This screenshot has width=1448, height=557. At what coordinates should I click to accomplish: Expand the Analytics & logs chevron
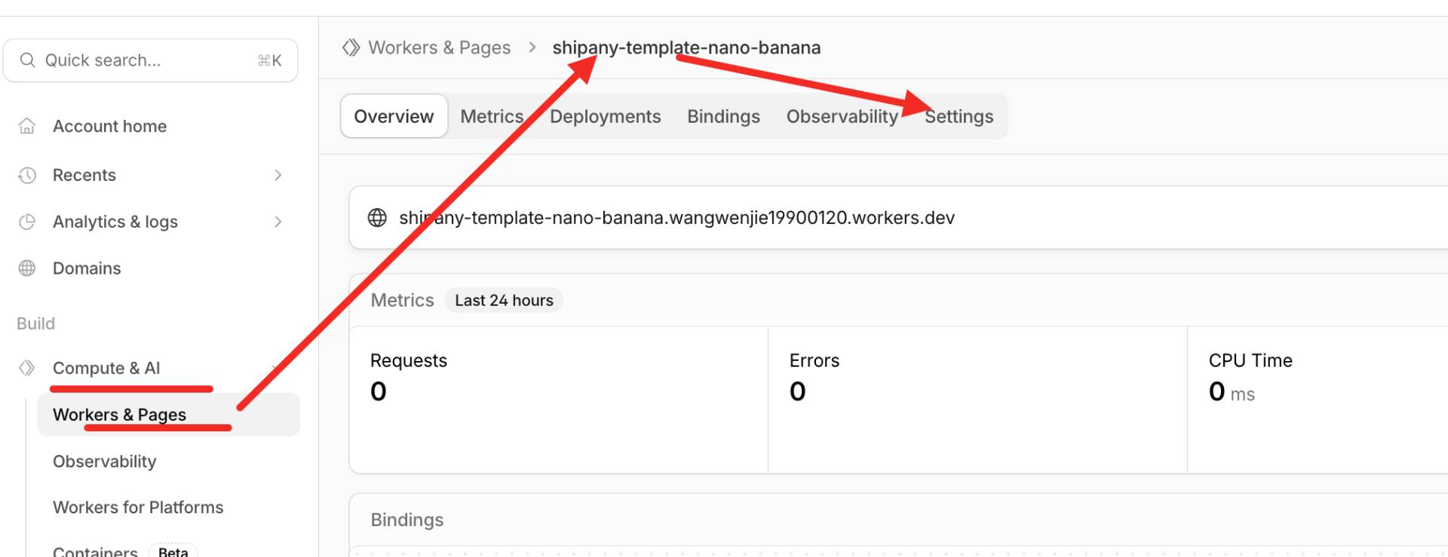pyautogui.click(x=278, y=222)
